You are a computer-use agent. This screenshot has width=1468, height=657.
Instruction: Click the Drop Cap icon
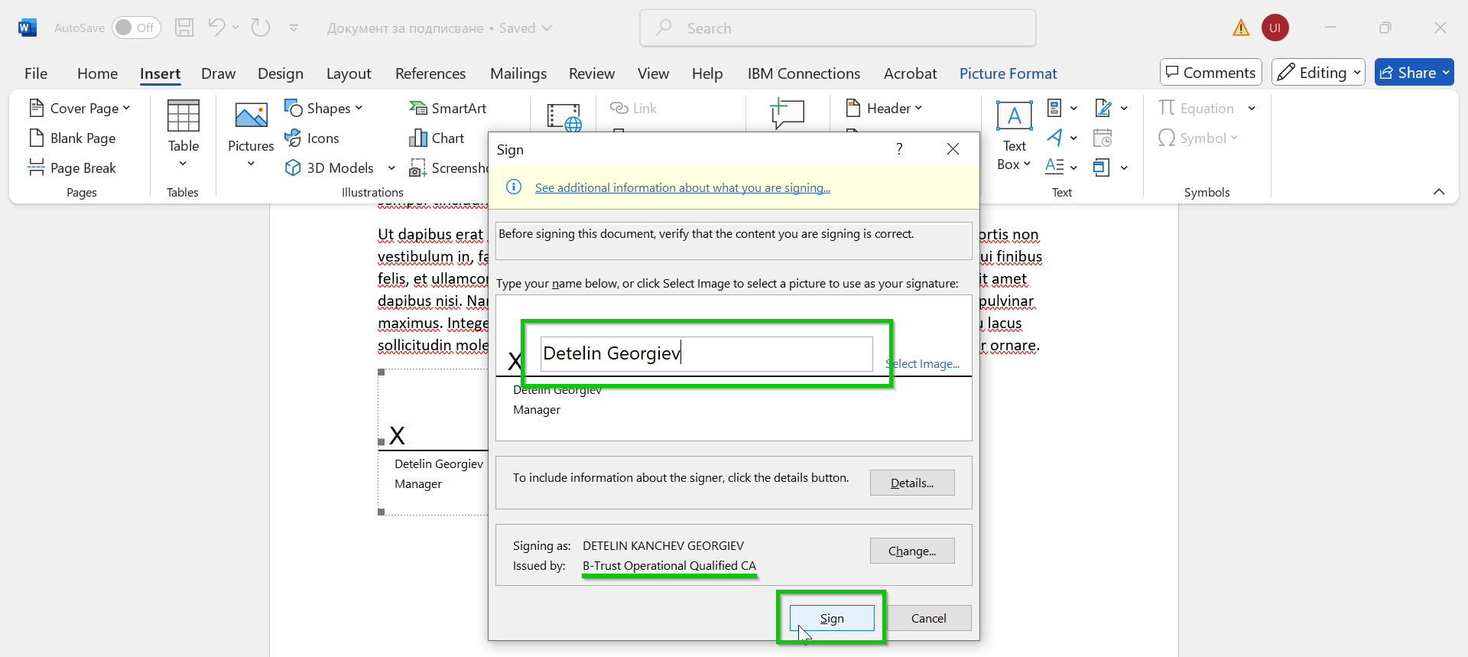[1054, 166]
